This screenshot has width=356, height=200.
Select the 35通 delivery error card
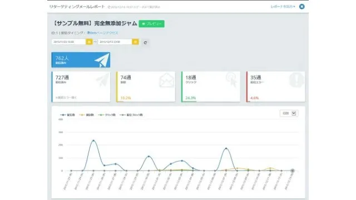click(x=276, y=87)
